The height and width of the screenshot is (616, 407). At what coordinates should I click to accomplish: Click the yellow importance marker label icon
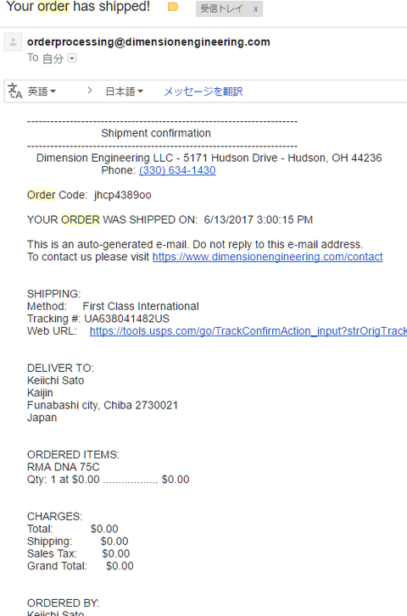click(x=173, y=7)
